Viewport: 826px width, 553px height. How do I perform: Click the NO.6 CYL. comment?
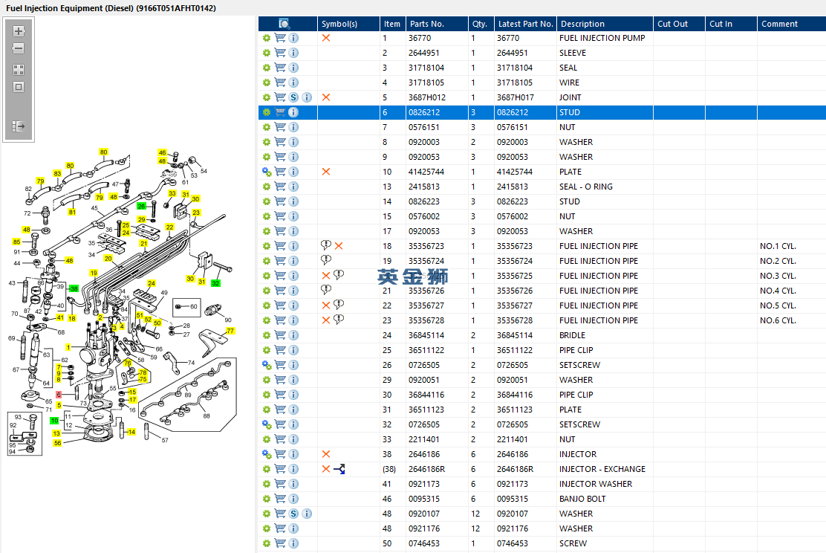(x=778, y=320)
